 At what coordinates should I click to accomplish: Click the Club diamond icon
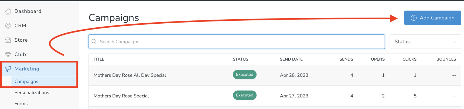8,54
